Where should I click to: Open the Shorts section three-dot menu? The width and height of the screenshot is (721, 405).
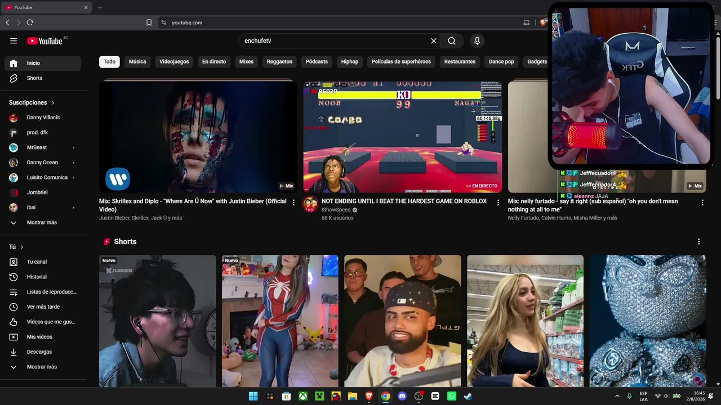[699, 241]
